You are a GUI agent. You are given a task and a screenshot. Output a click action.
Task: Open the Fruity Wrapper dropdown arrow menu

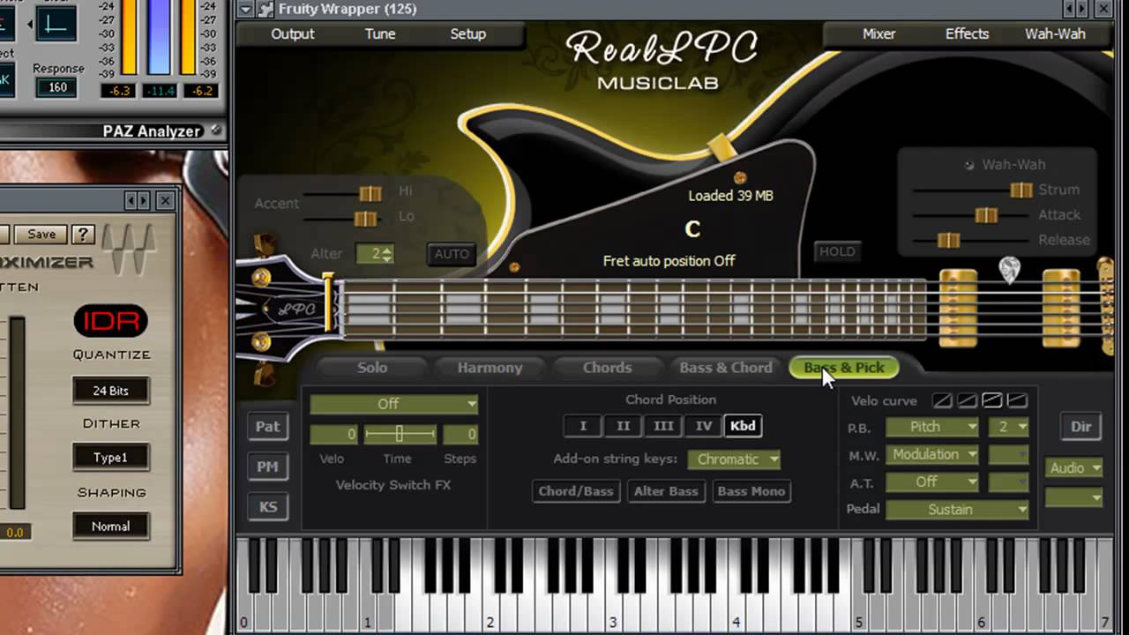[x=245, y=9]
